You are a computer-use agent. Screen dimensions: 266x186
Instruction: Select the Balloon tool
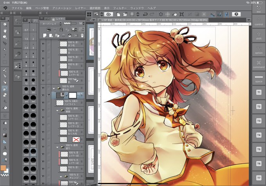click(x=5, y=154)
